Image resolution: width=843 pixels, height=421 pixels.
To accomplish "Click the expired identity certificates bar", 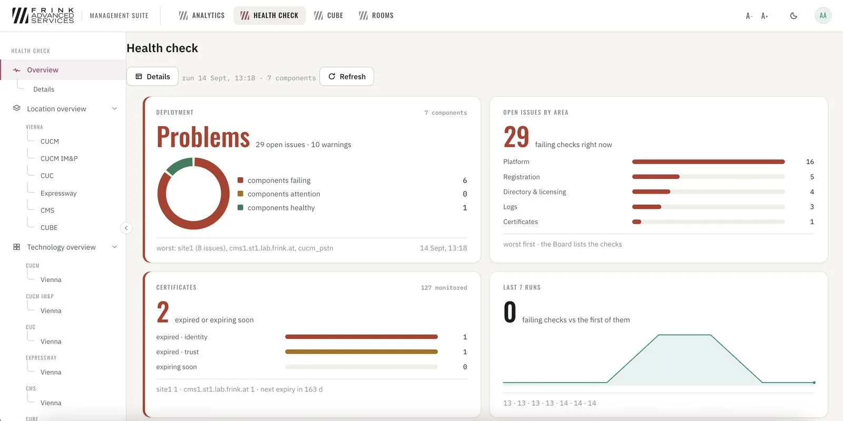I will pos(361,337).
